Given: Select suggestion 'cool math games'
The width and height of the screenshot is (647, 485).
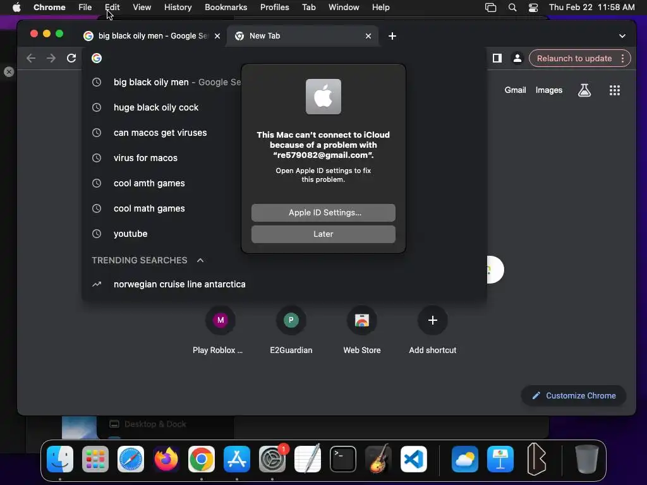Looking at the screenshot, I should (285, 208).
